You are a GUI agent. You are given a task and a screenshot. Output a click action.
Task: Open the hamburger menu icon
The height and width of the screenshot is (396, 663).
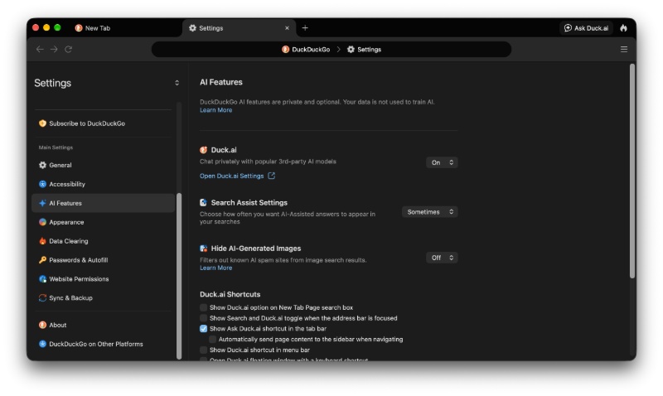pyautogui.click(x=624, y=49)
